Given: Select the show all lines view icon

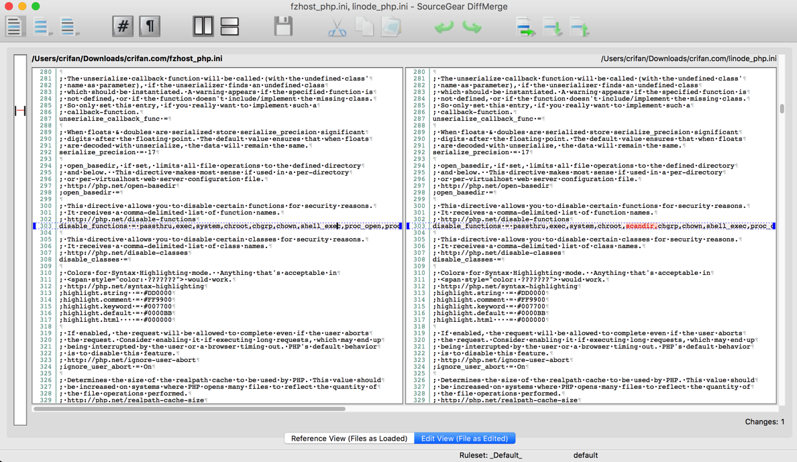Looking at the screenshot, I should 14,26.
